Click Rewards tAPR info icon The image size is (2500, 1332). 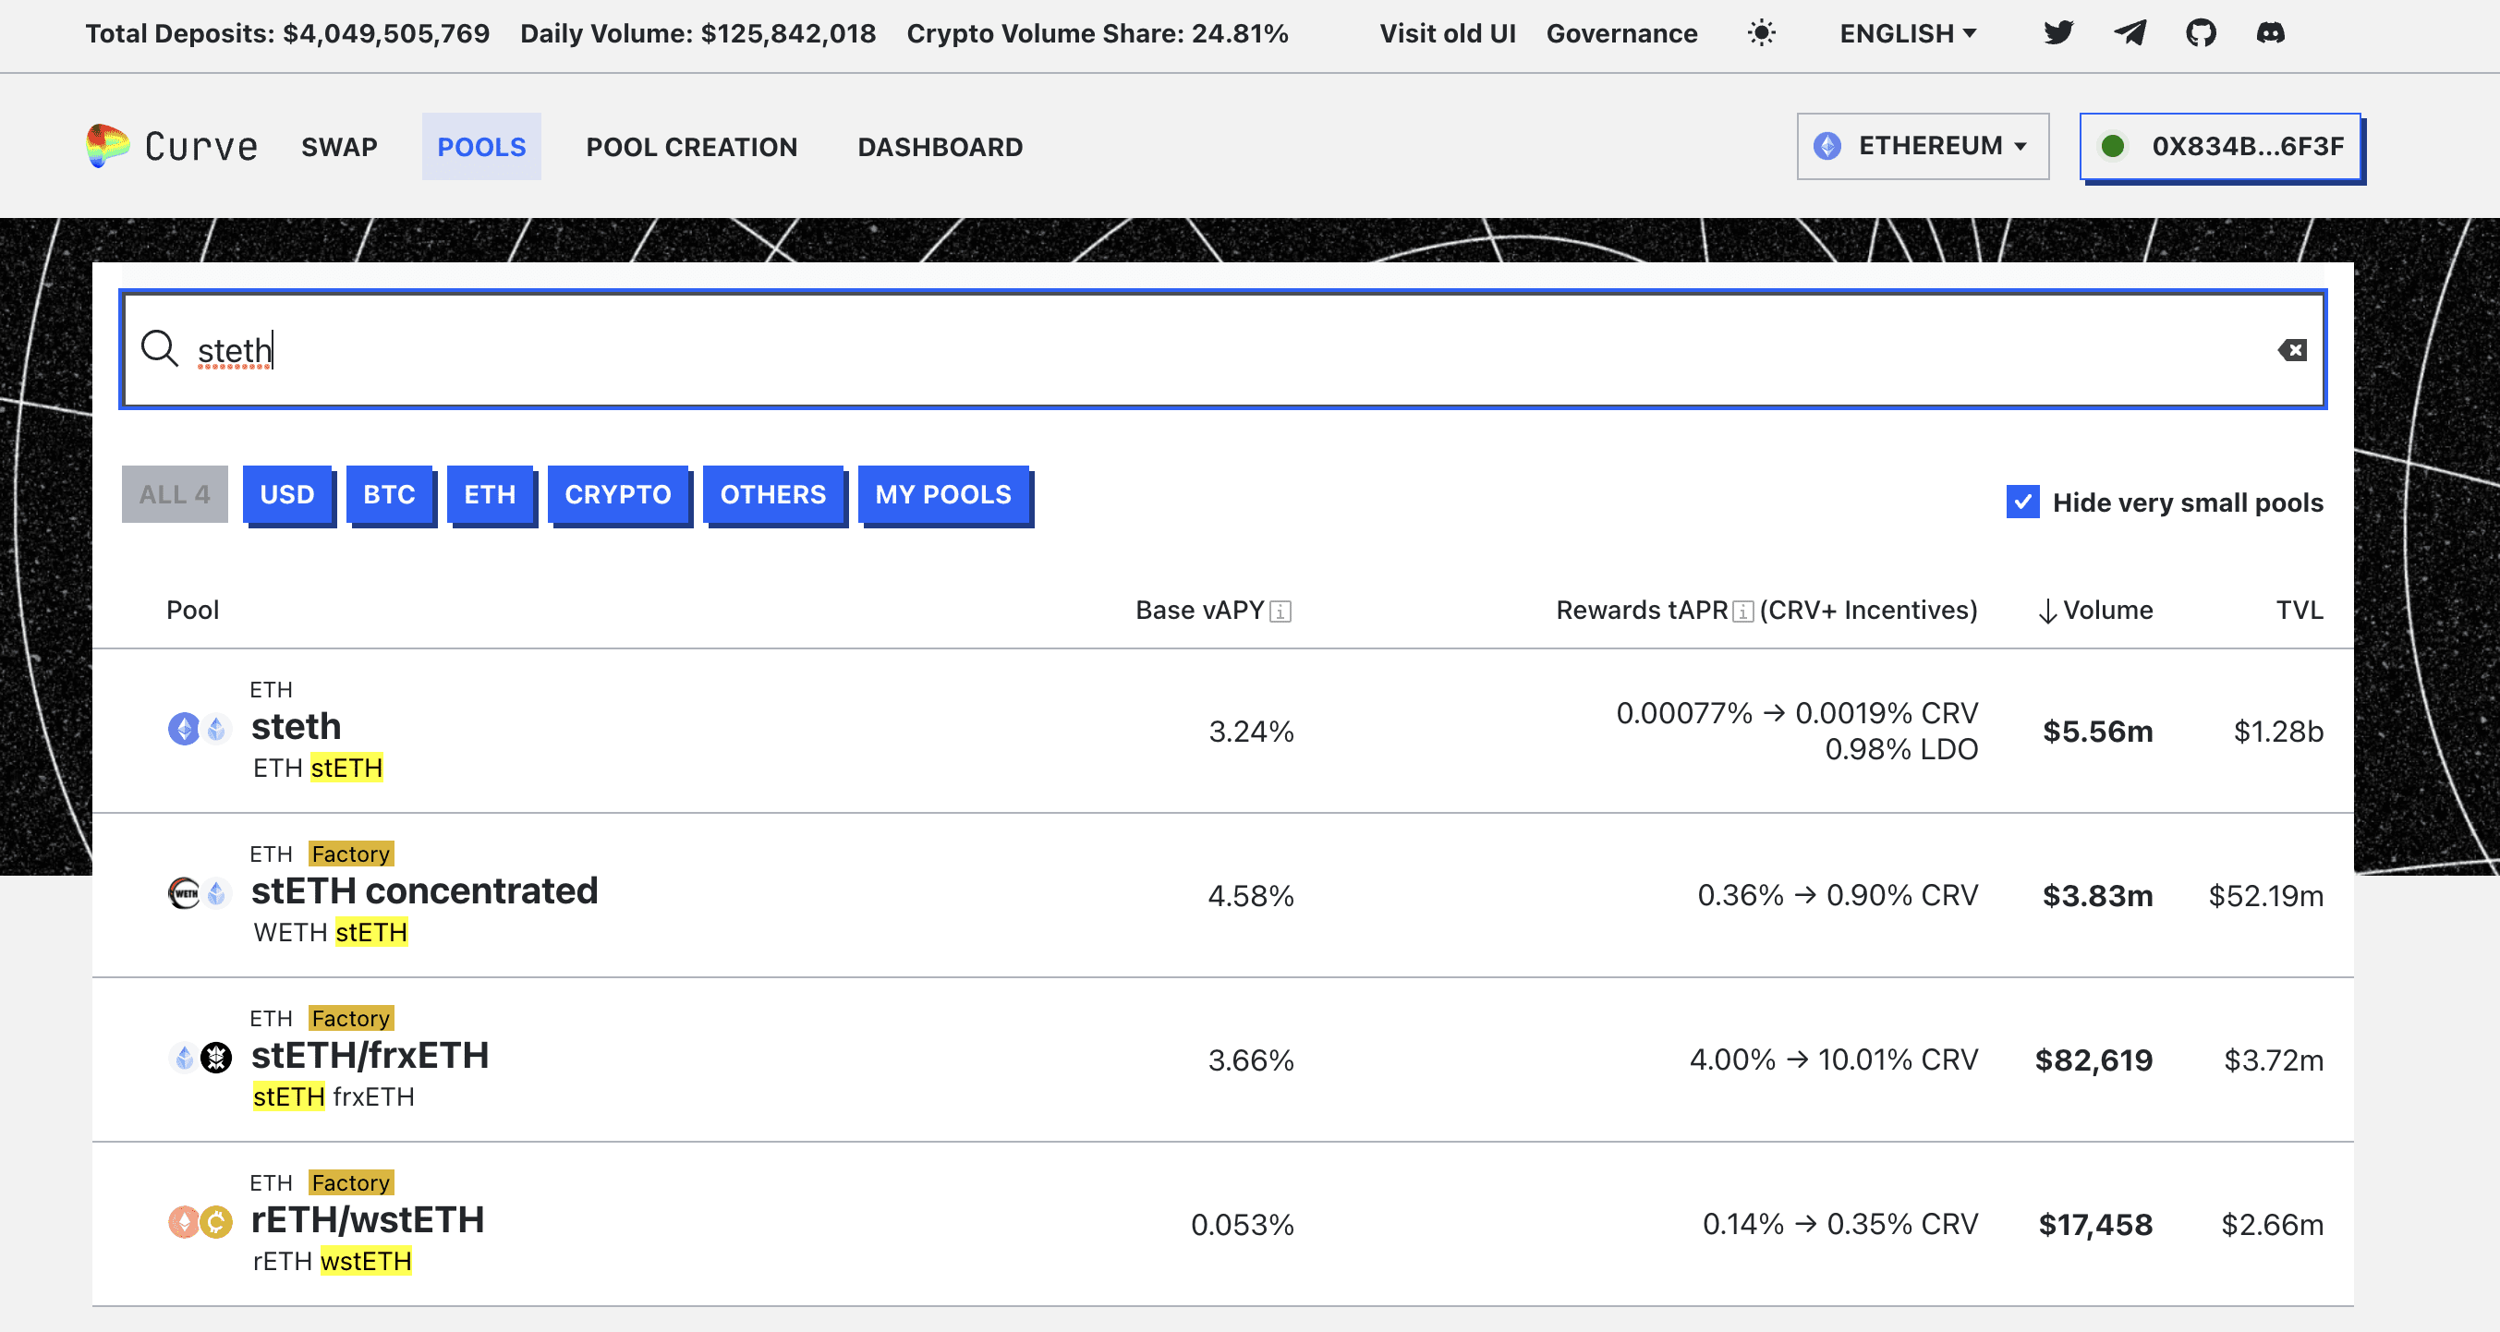(1744, 612)
